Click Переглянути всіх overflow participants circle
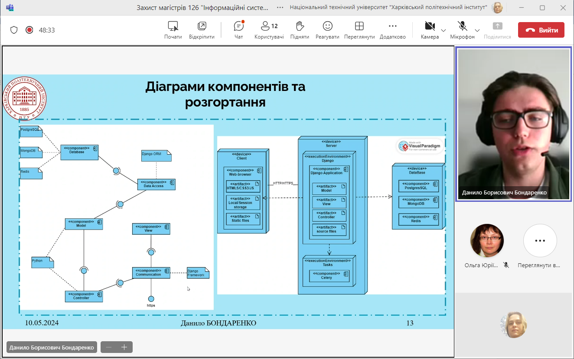 [539, 241]
